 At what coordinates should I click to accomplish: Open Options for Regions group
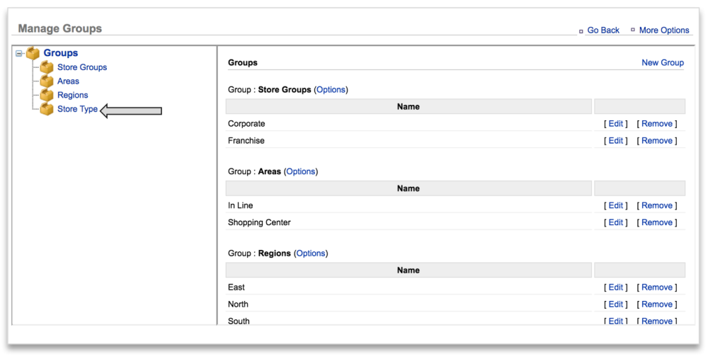(x=311, y=253)
